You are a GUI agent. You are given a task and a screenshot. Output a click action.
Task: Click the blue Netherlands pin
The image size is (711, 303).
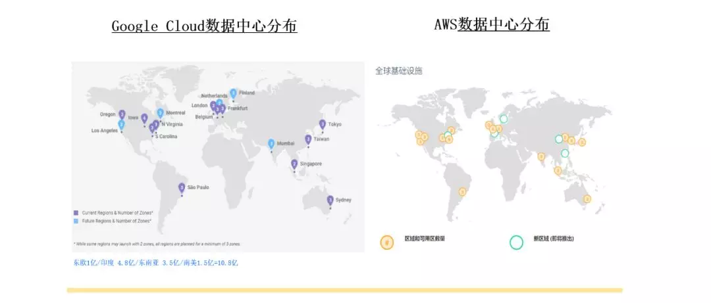(x=219, y=103)
